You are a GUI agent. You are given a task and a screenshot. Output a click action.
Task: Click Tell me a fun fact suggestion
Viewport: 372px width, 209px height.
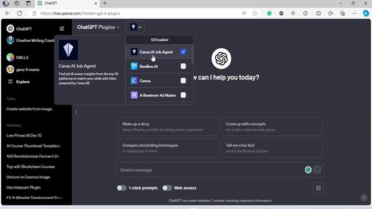coord(272,148)
